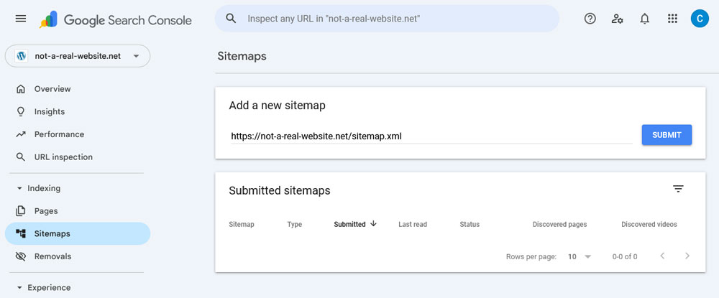The height and width of the screenshot is (298, 719).
Task: Click the sitemap URL input field
Action: pos(431,136)
